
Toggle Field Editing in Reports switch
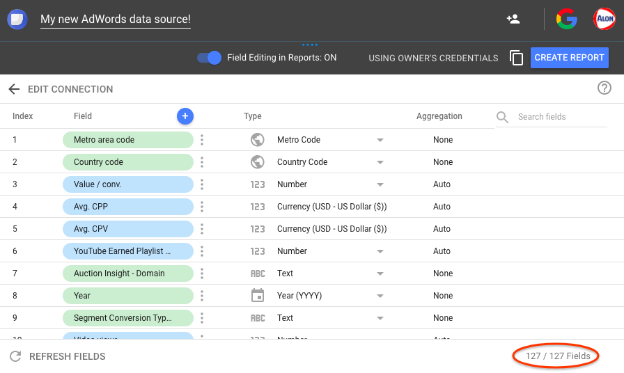(x=210, y=58)
